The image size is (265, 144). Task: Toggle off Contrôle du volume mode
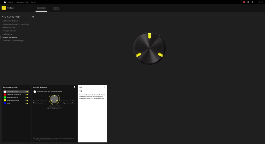tap(27, 92)
